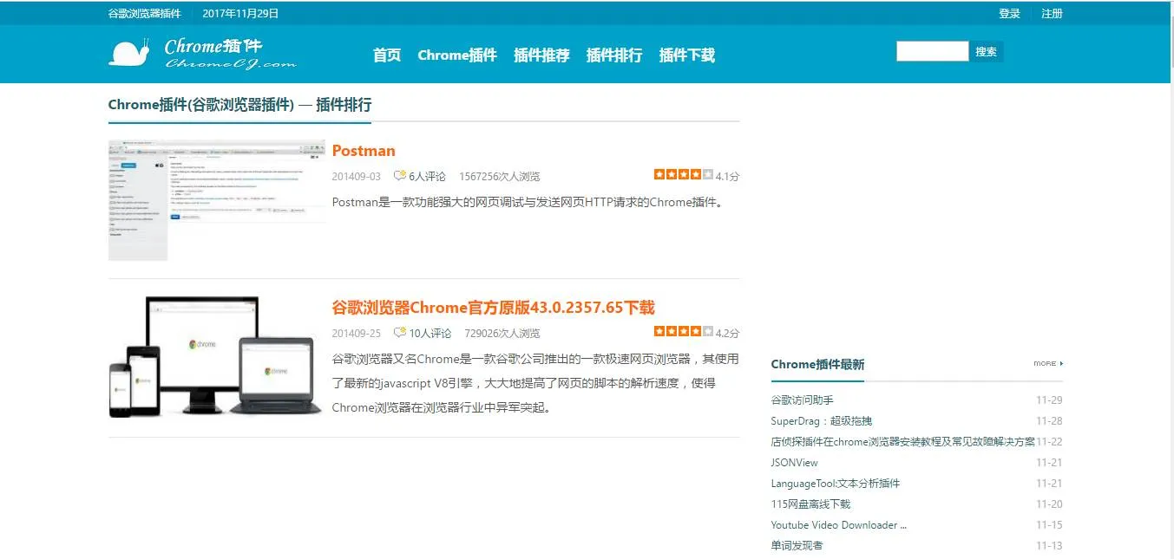Click the Chrome插件 snail logo

202,53
